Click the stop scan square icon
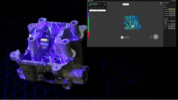Viewport: 178px width, 100px height. click(125, 37)
